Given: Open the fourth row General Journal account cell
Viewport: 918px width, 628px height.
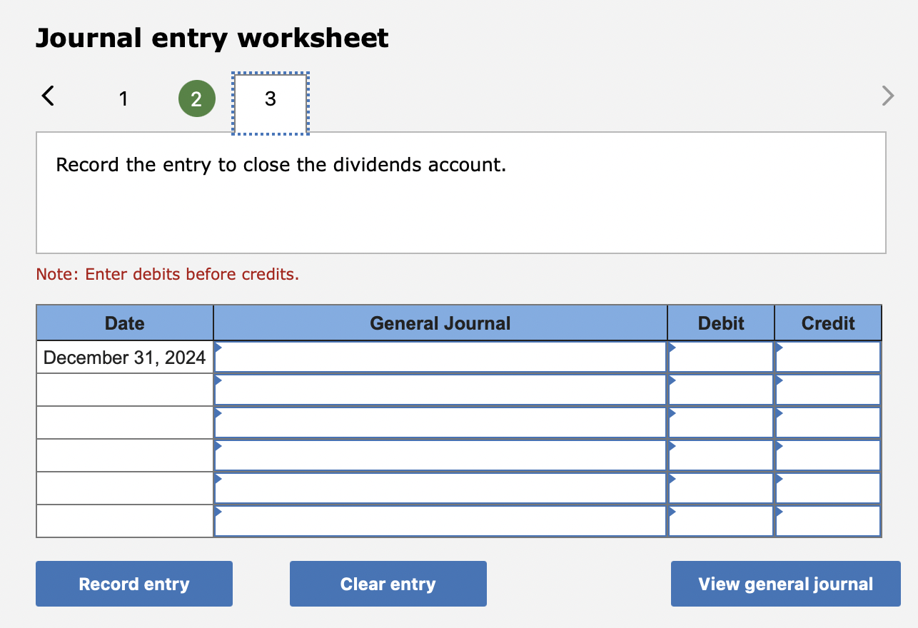Looking at the screenshot, I should pos(440,455).
